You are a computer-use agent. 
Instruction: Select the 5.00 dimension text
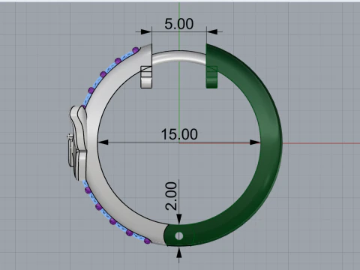(x=179, y=24)
